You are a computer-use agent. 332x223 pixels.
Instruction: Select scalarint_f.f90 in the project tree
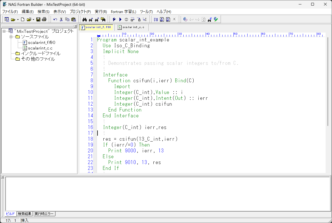point(41,43)
